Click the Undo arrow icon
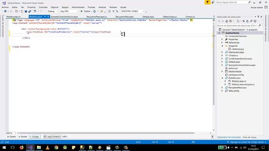 (35, 11)
